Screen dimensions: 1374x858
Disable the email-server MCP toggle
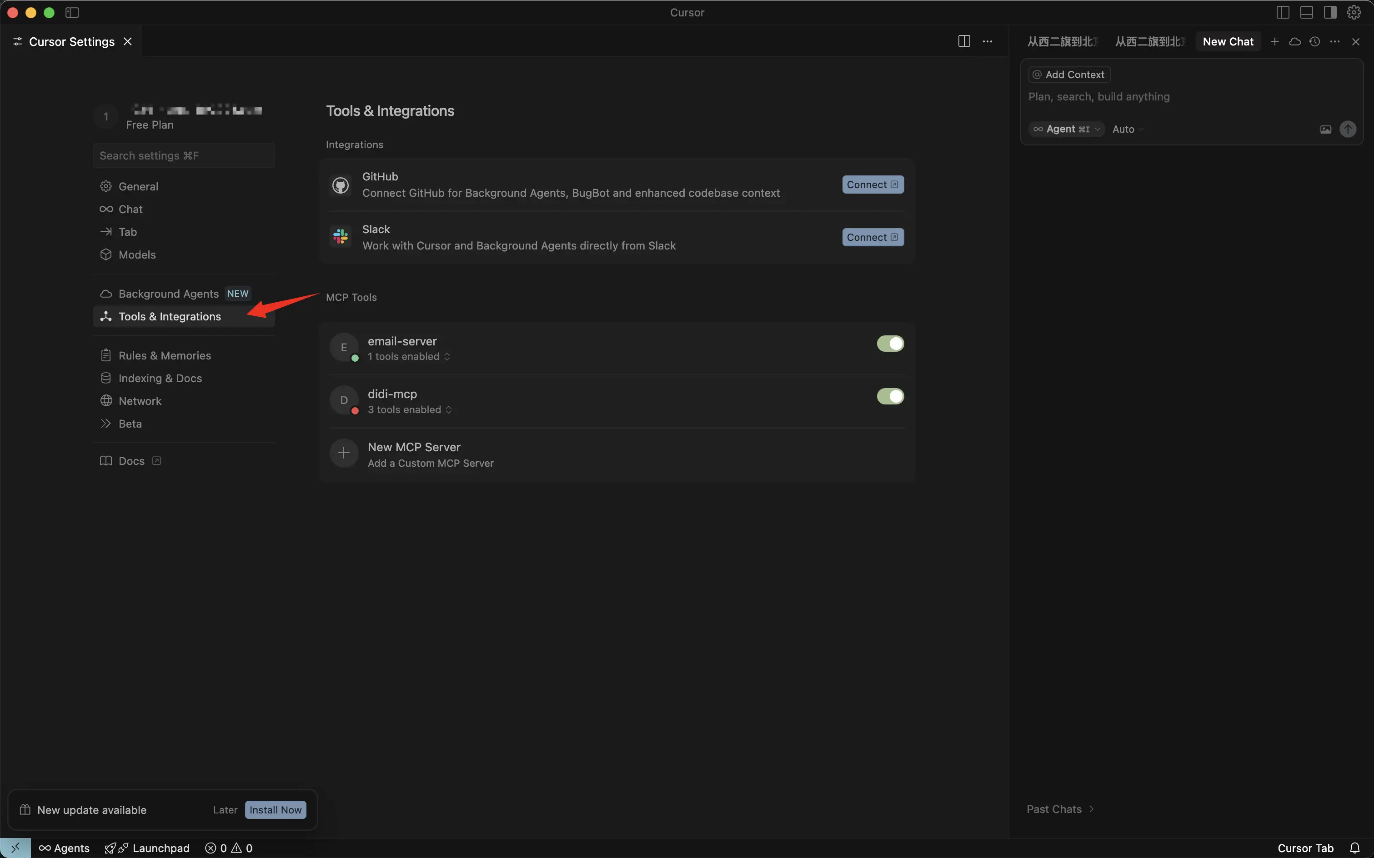click(890, 343)
